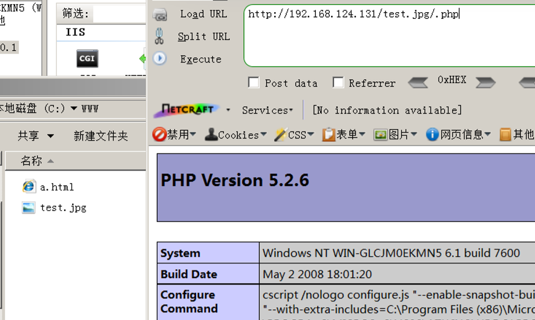Expand the Cookies dropdown menu
Image resolution: width=535 pixels, height=320 pixels.
pos(263,134)
